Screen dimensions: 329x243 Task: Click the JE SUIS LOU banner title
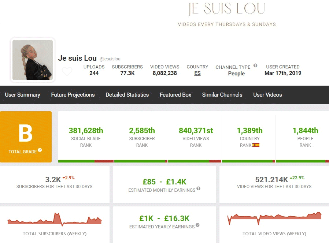[x=226, y=9]
